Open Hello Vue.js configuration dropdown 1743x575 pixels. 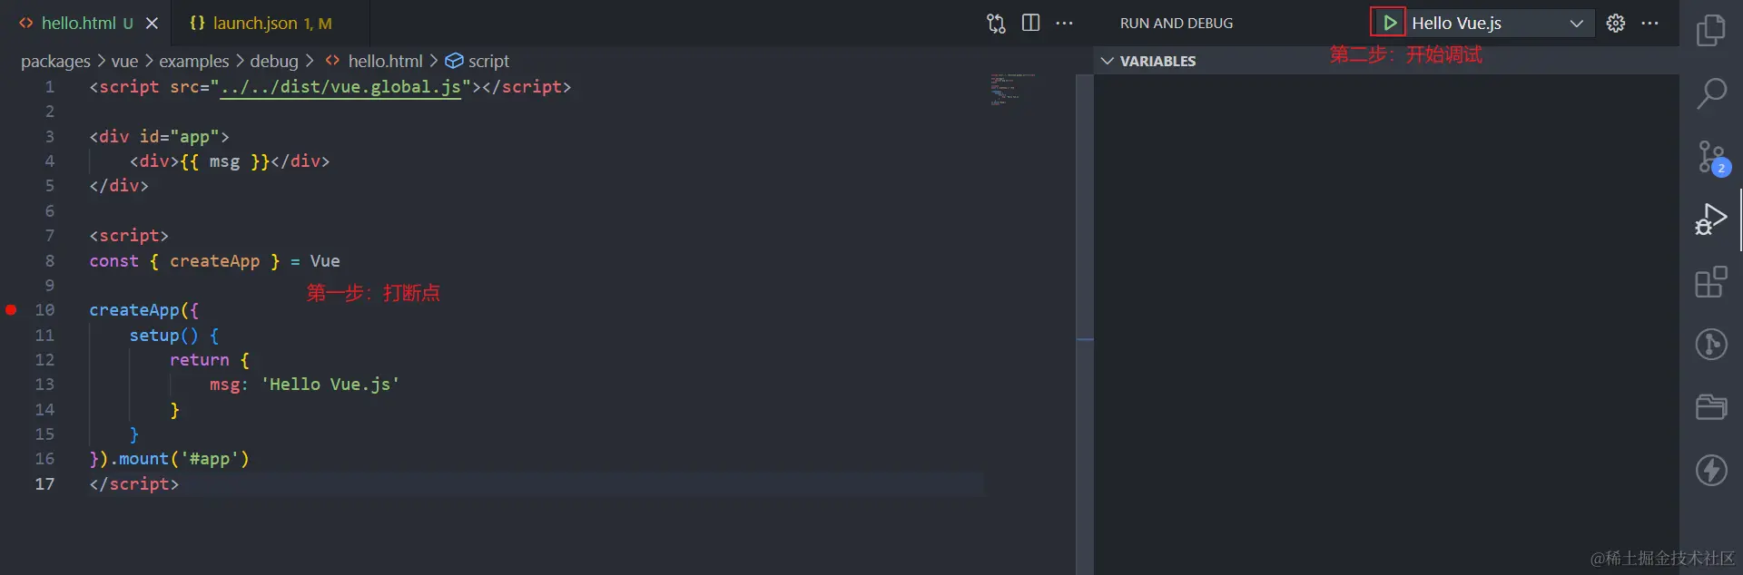pyautogui.click(x=1499, y=23)
